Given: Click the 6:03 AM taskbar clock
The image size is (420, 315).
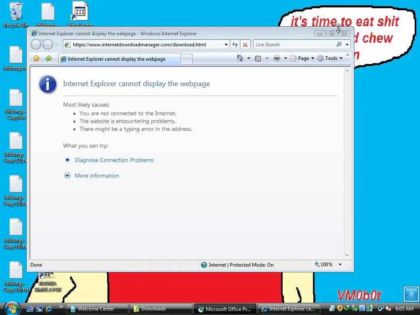Looking at the screenshot, I should [x=404, y=308].
